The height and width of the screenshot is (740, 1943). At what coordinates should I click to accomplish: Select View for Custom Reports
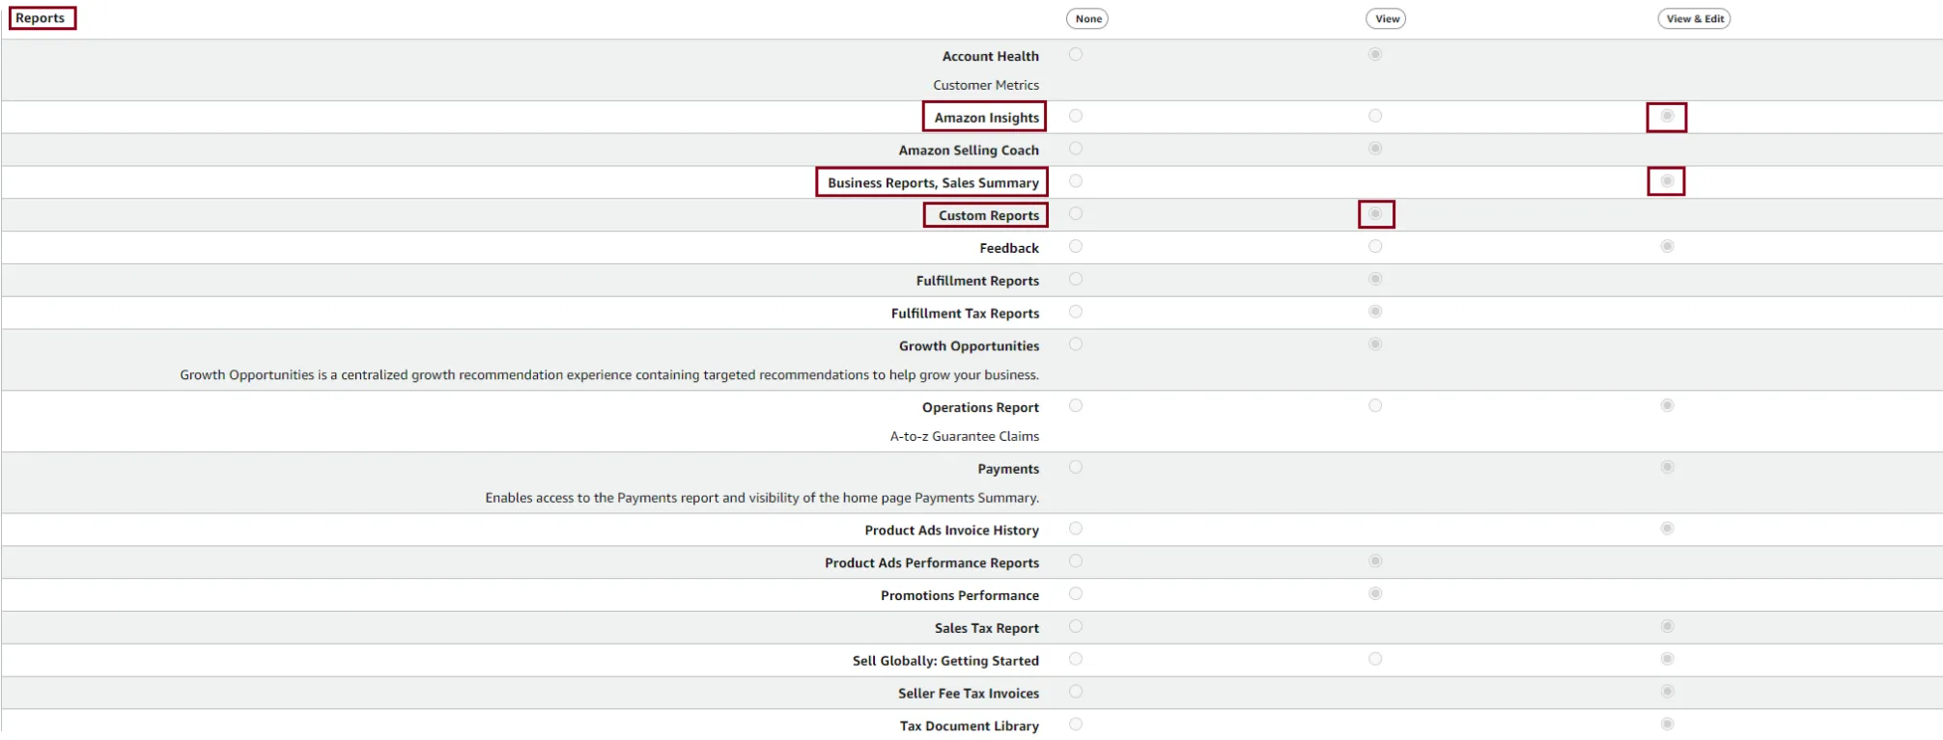(1375, 213)
